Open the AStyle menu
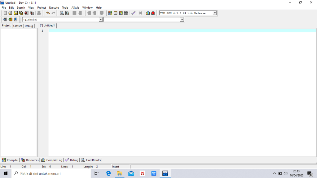This screenshot has height=178, width=317. click(75, 7)
